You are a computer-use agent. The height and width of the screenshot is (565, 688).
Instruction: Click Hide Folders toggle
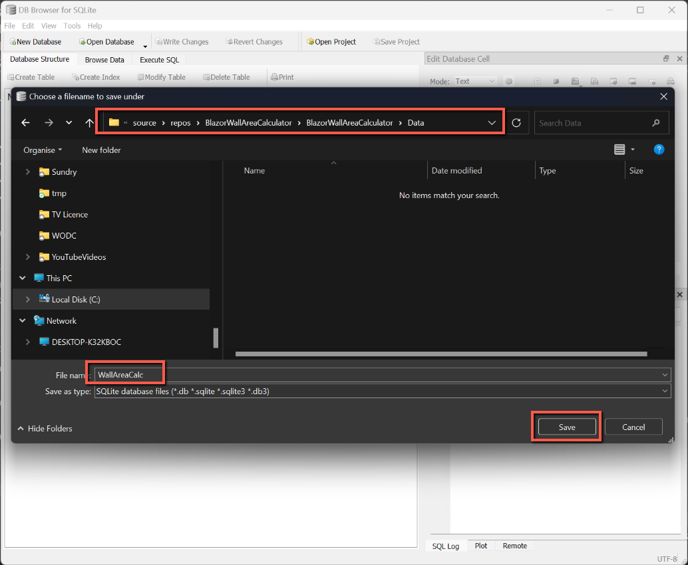[x=45, y=429]
